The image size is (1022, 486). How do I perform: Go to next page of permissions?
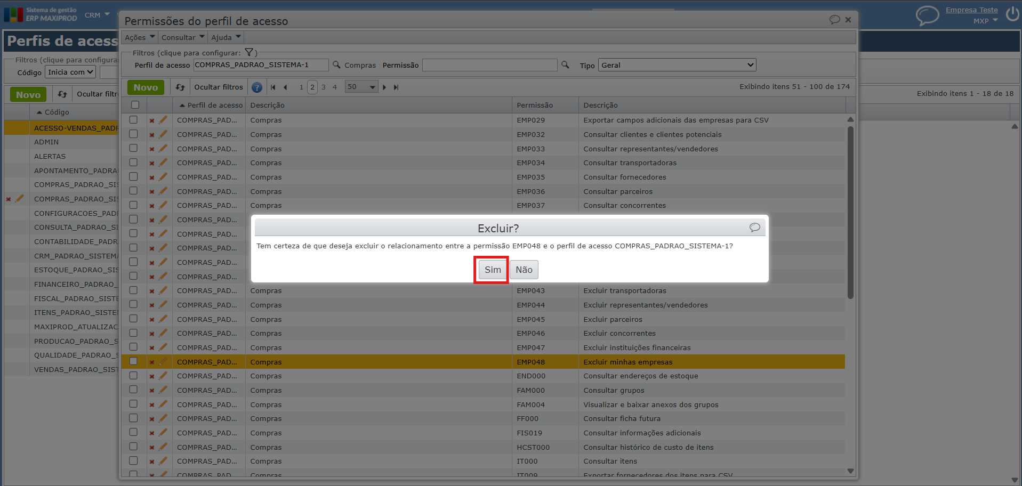(x=384, y=87)
